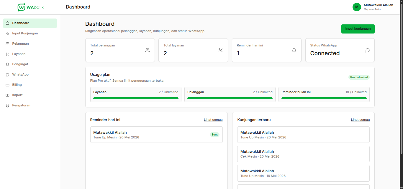The height and width of the screenshot is (189, 403).
Task: Open user name Mutawakkil Alallah in header
Action: pyautogui.click(x=379, y=5)
